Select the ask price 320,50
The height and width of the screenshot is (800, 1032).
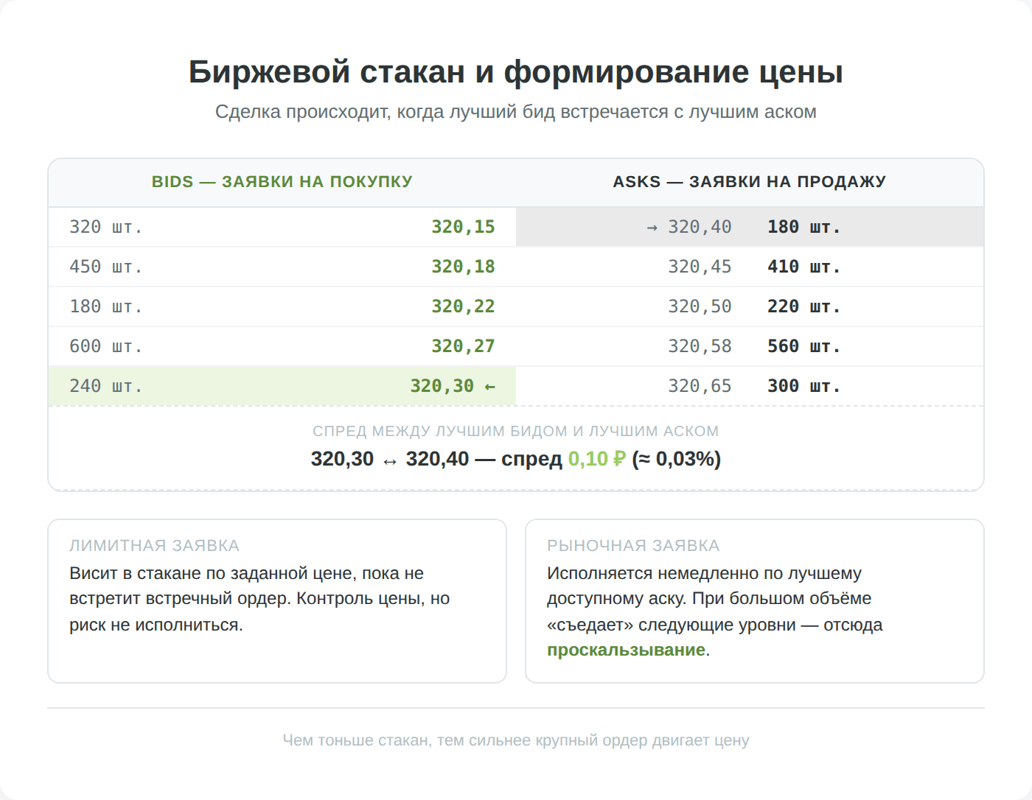[700, 306]
